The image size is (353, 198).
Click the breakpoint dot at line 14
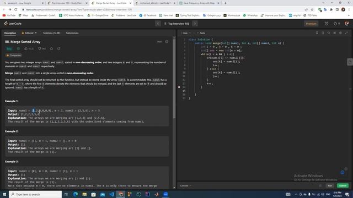[x=179, y=87]
